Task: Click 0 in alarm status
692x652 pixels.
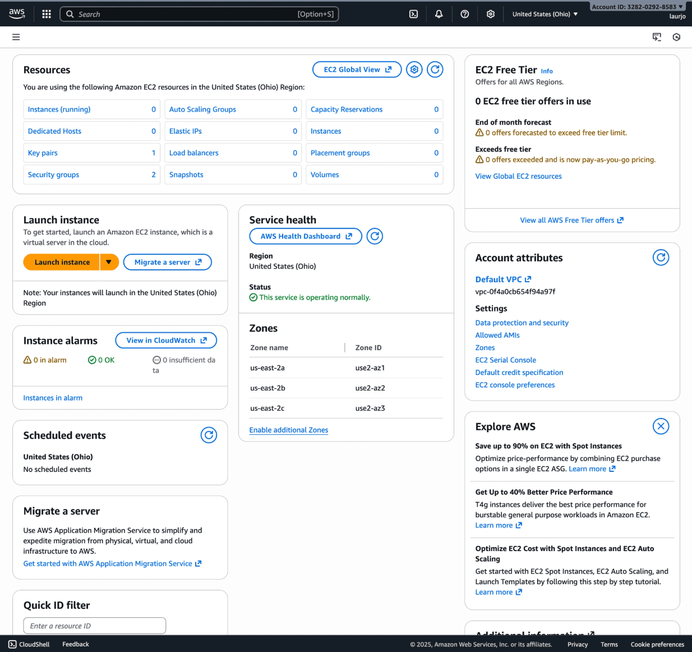Action: click(45, 360)
